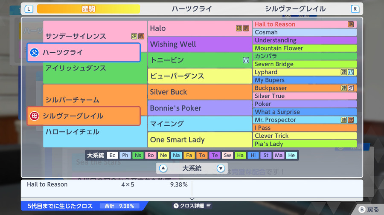Switch to the シルヴァーグレイル tab
The image size is (384, 215).
pos(295,9)
